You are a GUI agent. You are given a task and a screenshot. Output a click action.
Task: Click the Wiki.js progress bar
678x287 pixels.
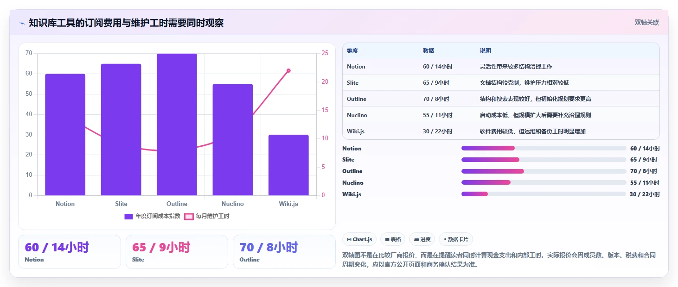(x=544, y=194)
